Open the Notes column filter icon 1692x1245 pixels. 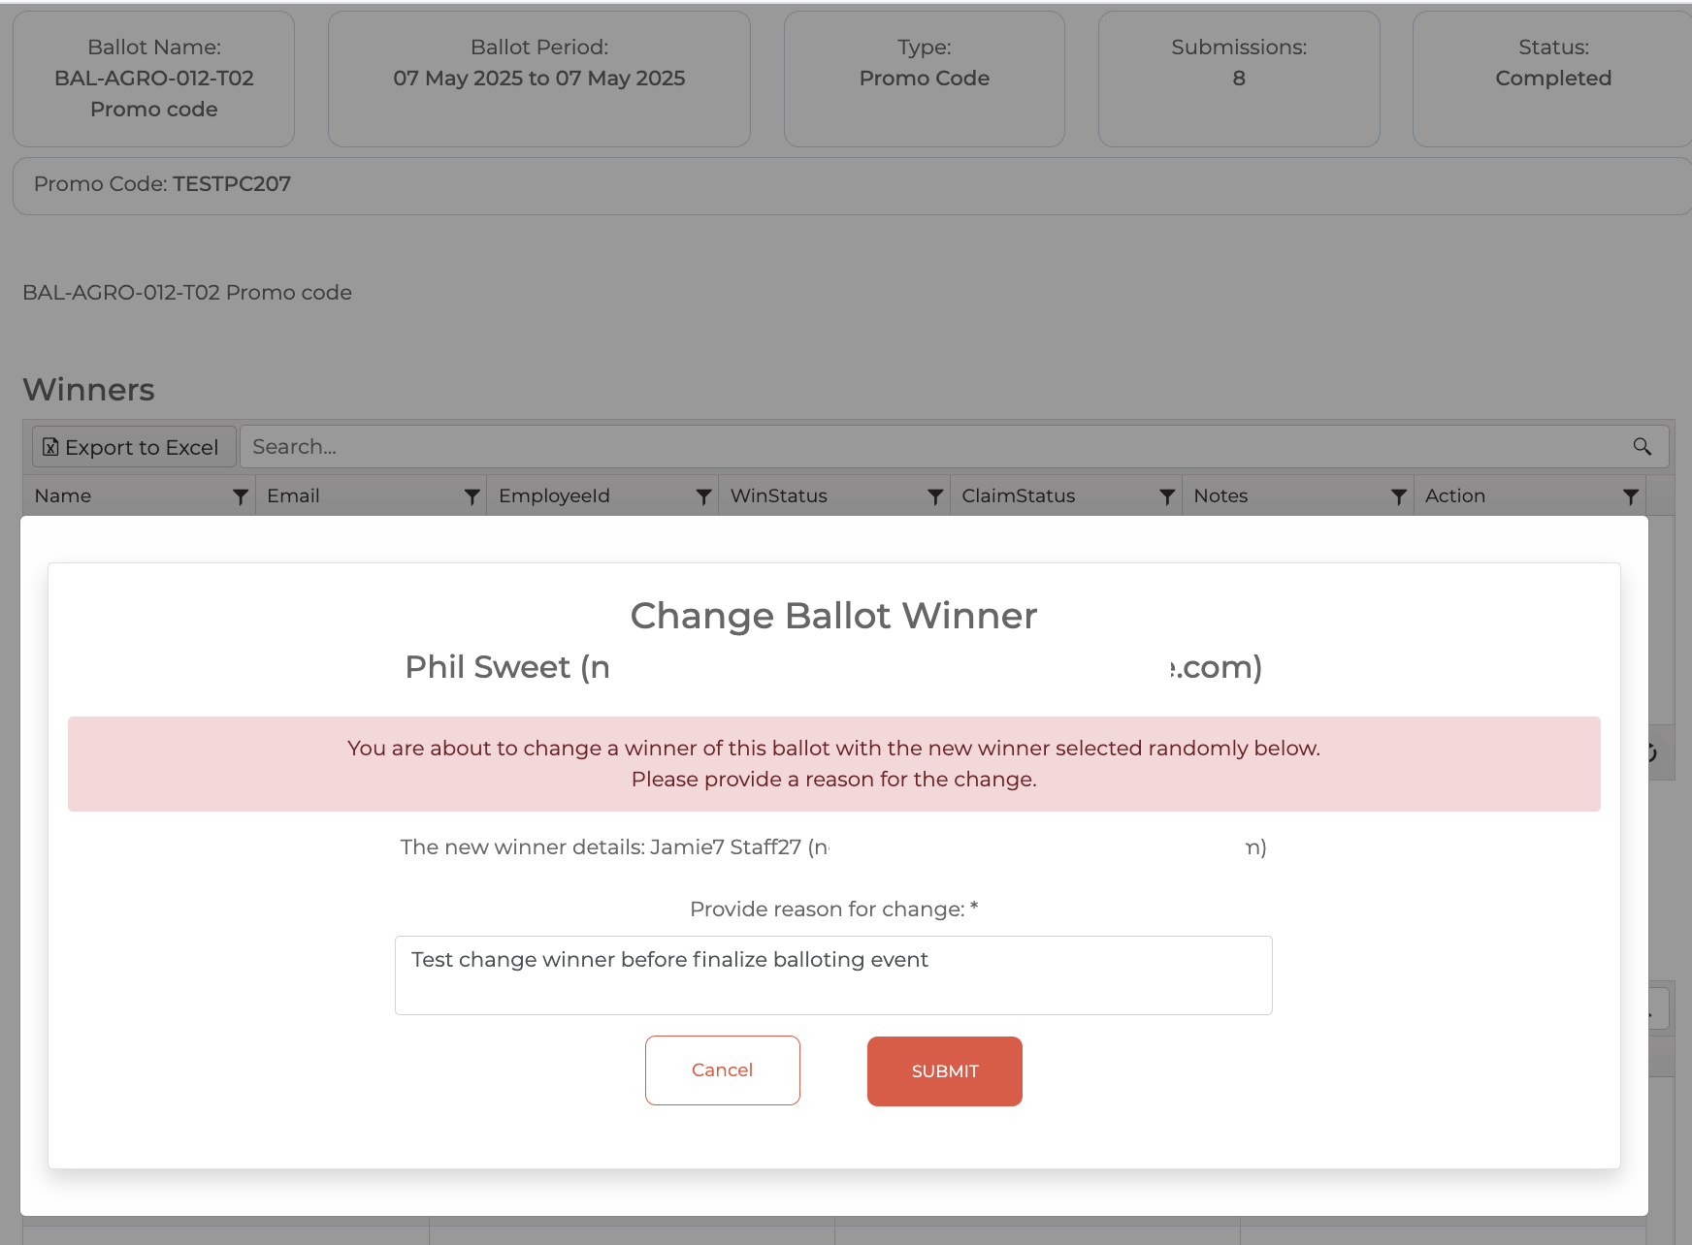pyautogui.click(x=1398, y=496)
